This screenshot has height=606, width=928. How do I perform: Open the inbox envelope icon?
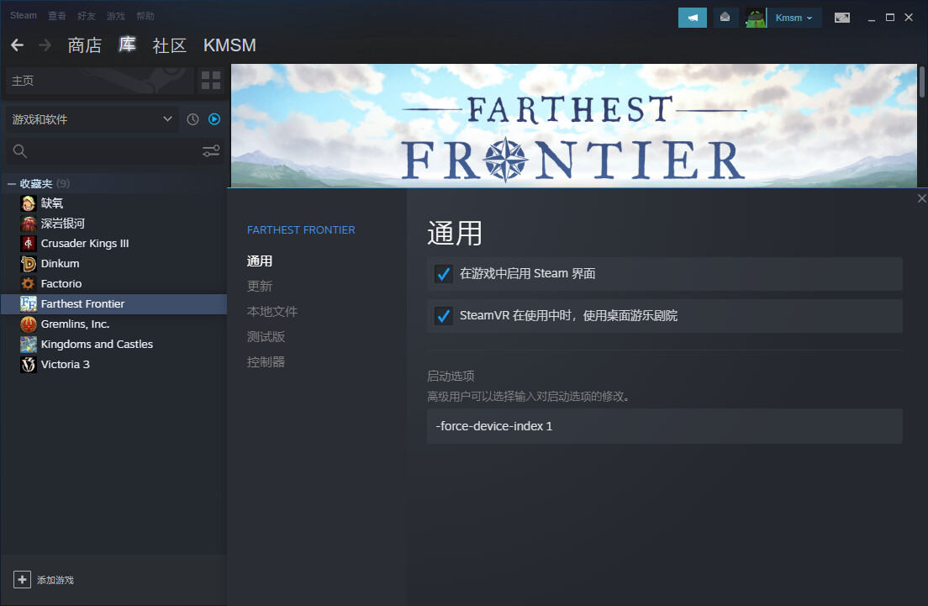coord(725,18)
